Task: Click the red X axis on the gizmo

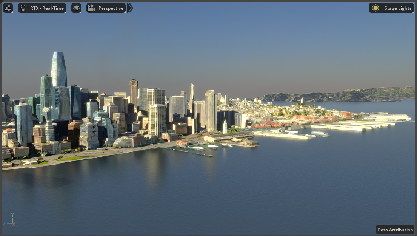Action: [x=14, y=224]
